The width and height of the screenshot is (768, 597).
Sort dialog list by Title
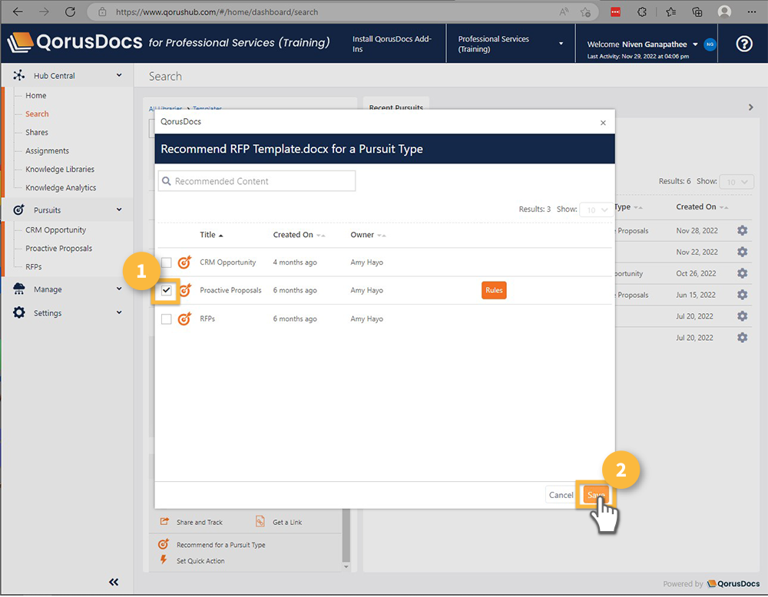click(x=211, y=235)
